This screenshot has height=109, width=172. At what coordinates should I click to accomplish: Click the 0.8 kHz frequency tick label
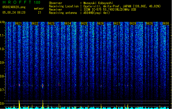pyautogui.click(x=2, y=76)
